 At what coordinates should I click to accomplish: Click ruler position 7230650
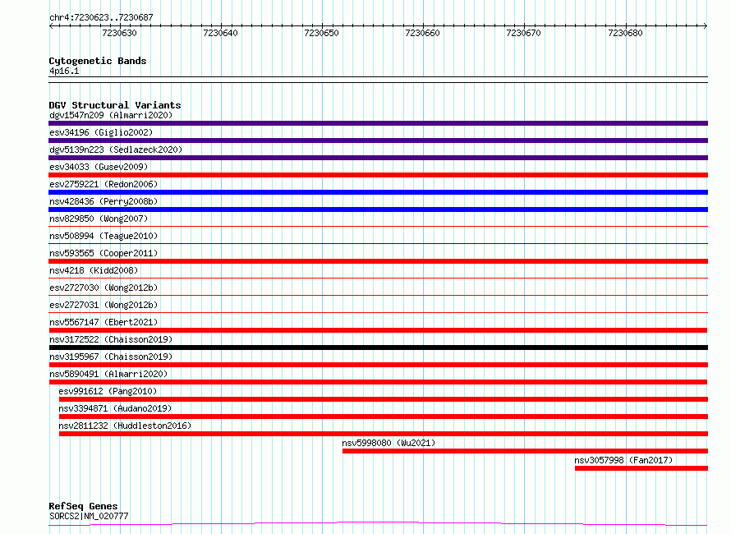(x=321, y=33)
